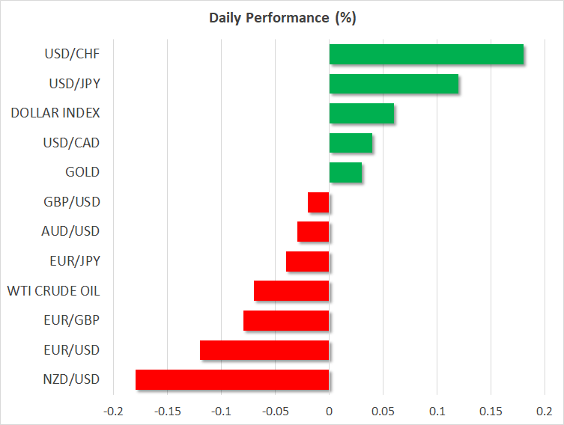564x425 pixels.
Task: Select the red EUR/GBP bar
Action: [286, 320]
